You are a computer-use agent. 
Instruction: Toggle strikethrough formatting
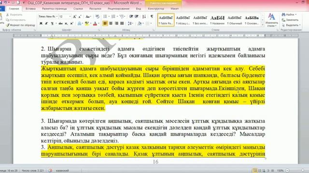point(60,24)
